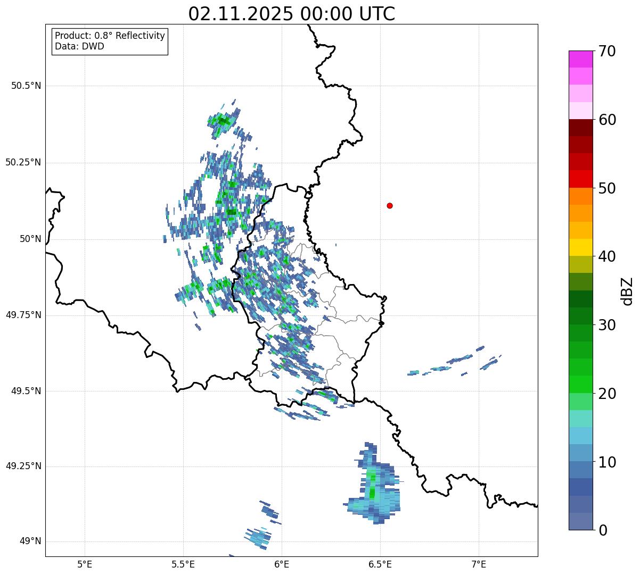Click the Product: 0.8° Reflectivity text
The height and width of the screenshot is (575, 640).
pyautogui.click(x=110, y=36)
